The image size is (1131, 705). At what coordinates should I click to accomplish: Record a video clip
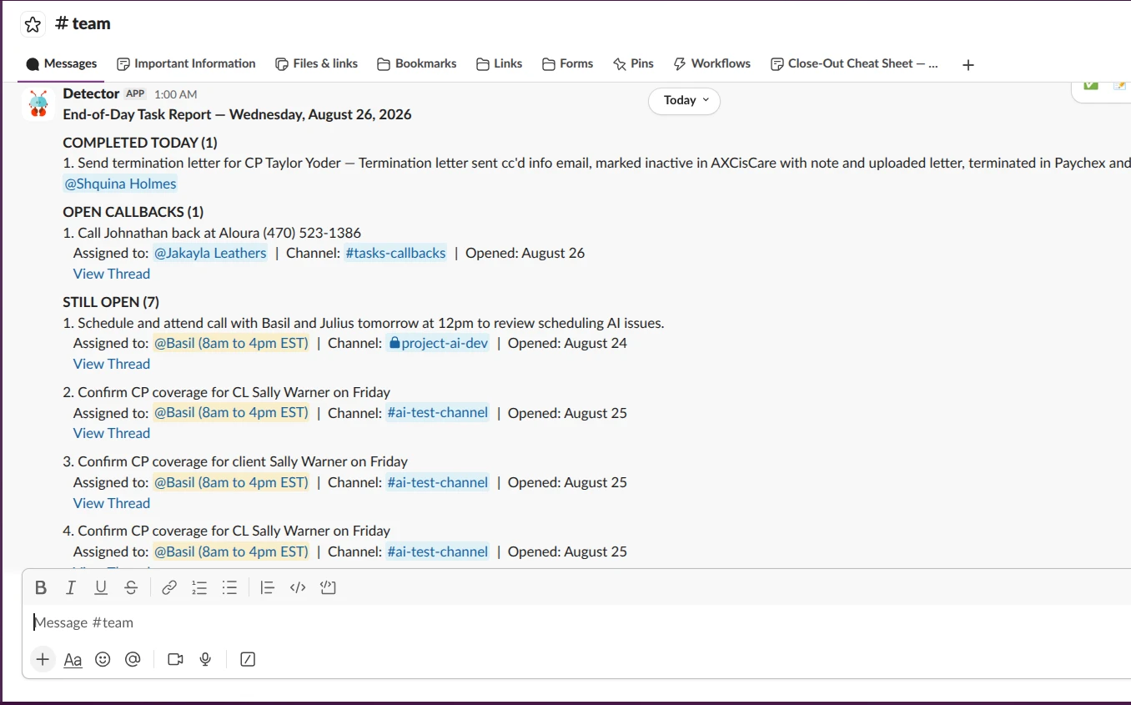(175, 659)
